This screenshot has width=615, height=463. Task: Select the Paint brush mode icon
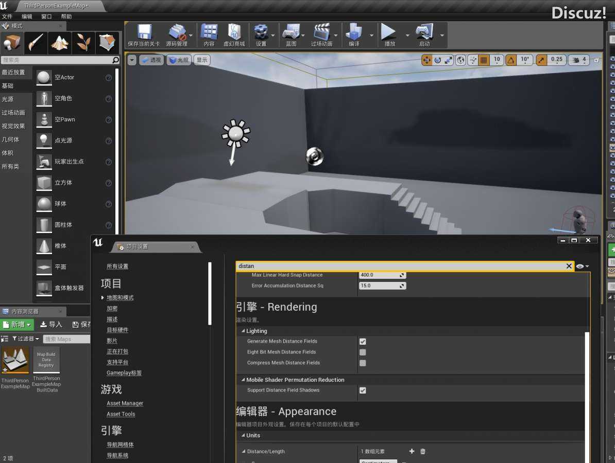pos(36,42)
